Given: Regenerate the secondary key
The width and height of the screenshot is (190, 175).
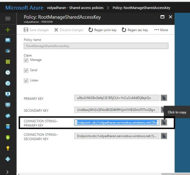Looking at the screenshot, I should pyautogui.click(x=135, y=30).
